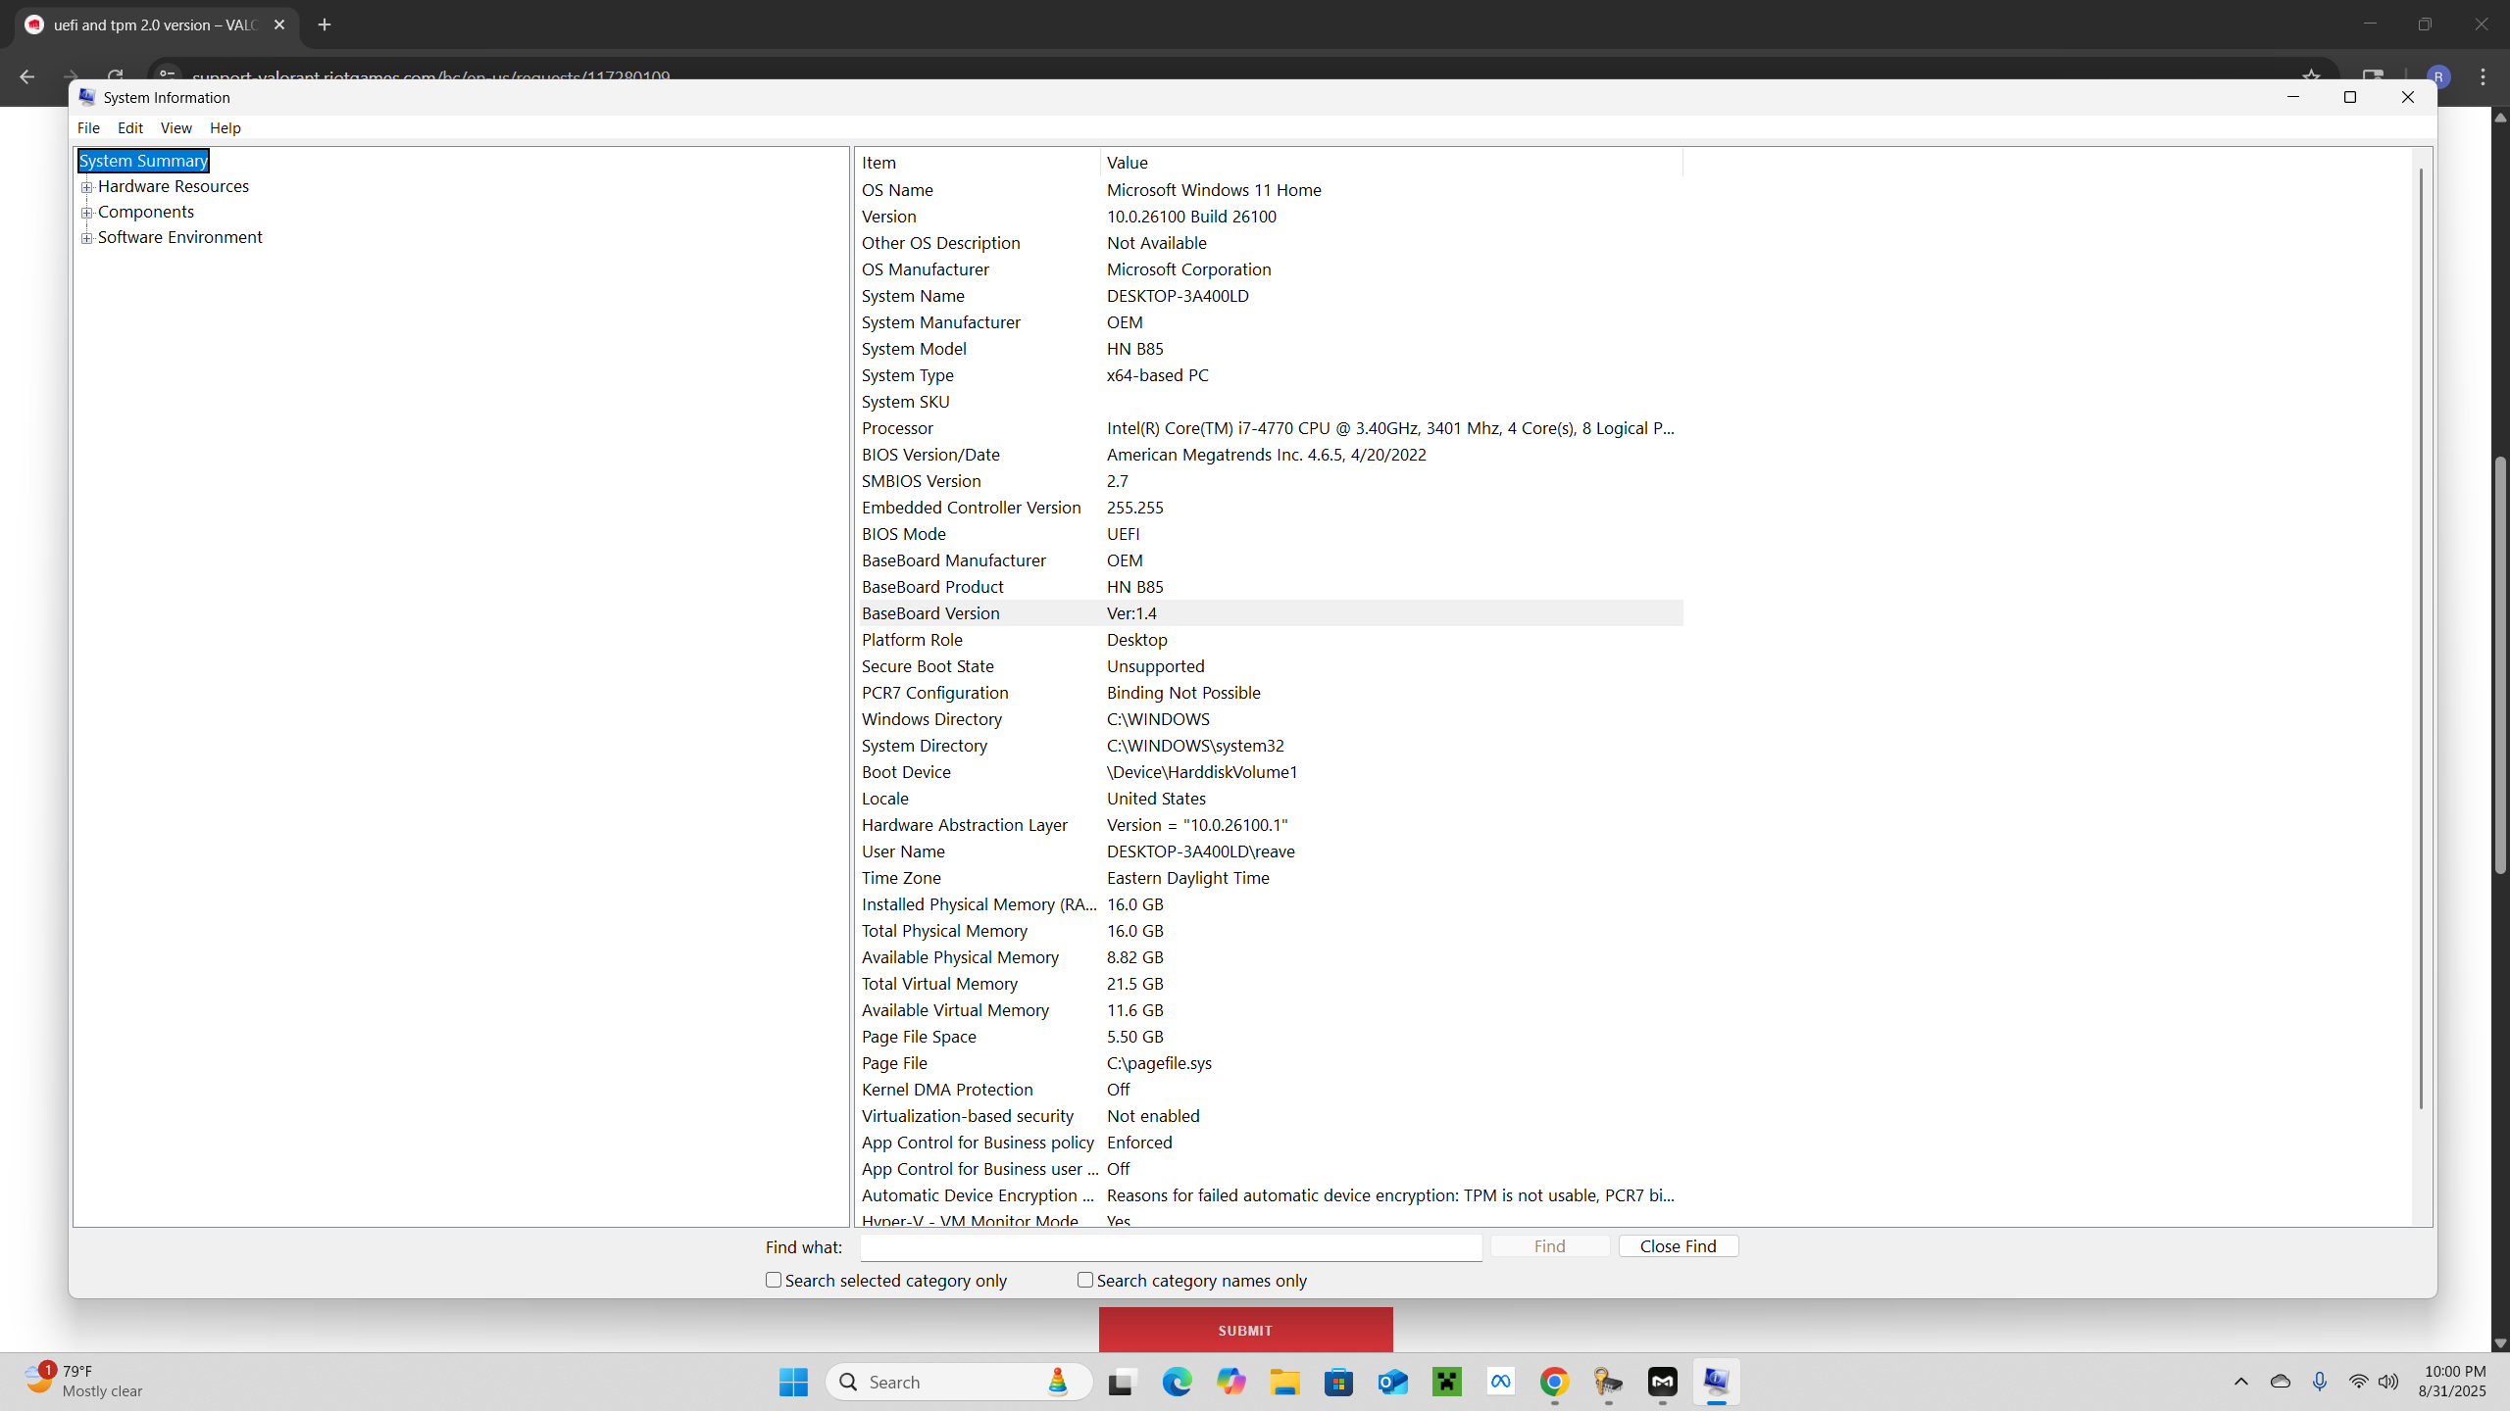Image resolution: width=2510 pixels, height=1411 pixels.
Task: Open the View menu
Action: (x=176, y=127)
